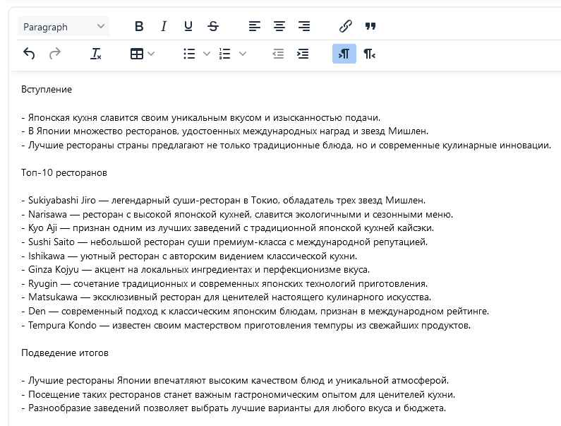The width and height of the screenshot is (561, 426).
Task: Align text to the right
Action: tap(304, 26)
